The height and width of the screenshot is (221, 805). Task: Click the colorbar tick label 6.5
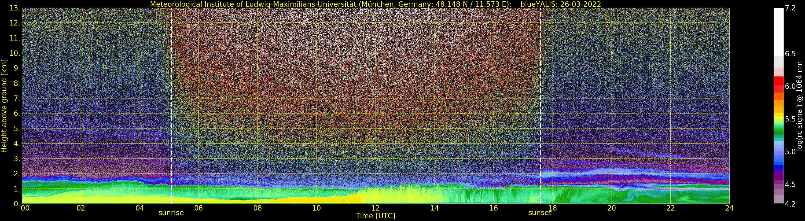[790, 54]
